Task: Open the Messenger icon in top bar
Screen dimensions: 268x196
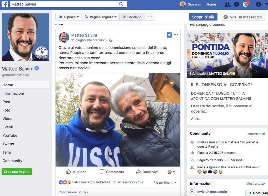Action: [237, 4]
